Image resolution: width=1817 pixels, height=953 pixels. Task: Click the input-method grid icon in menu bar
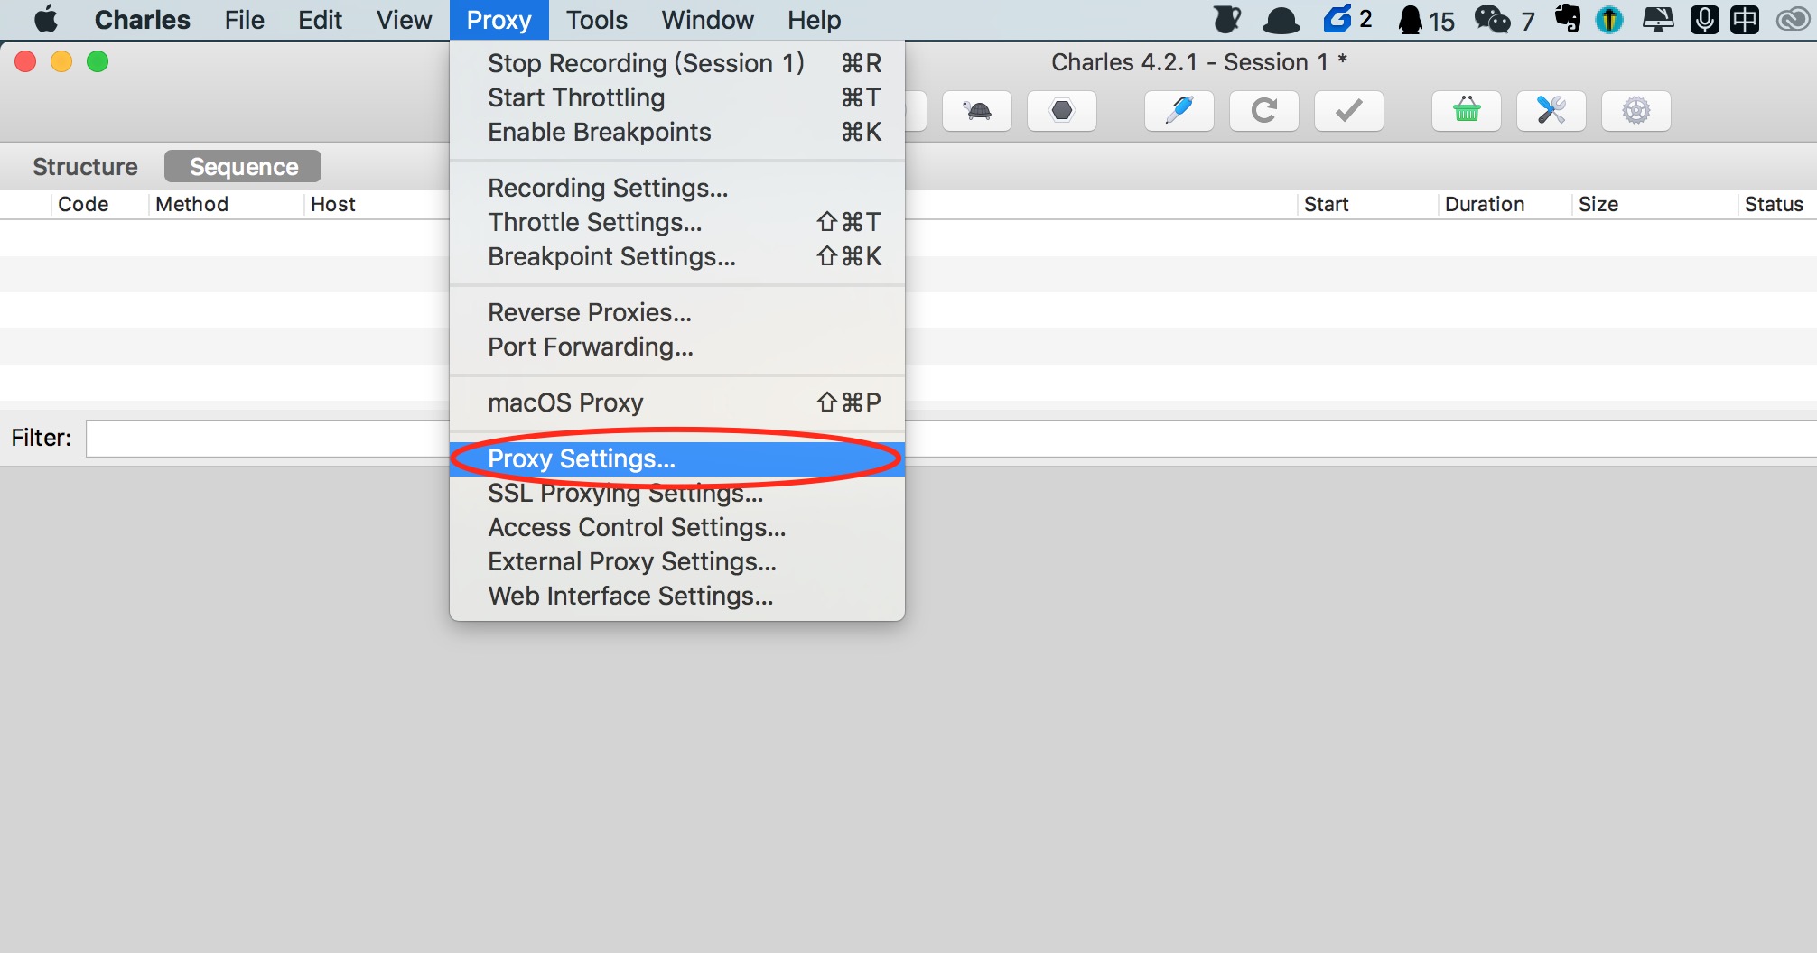1745,19
